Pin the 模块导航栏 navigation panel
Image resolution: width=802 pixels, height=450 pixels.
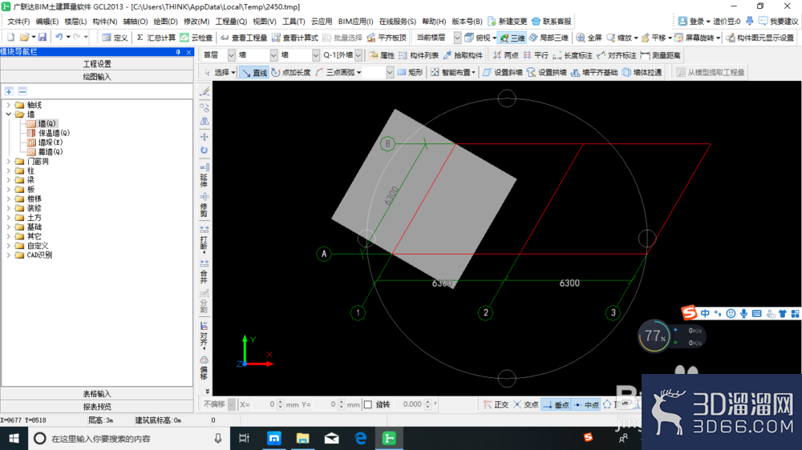tap(178, 52)
